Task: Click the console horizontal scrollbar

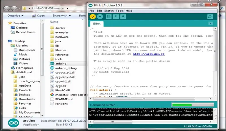Action: (112, 122)
